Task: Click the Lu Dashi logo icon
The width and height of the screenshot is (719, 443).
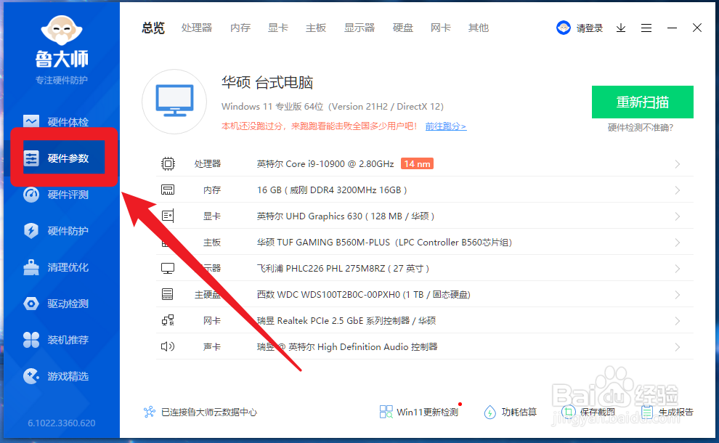Action: [x=62, y=31]
